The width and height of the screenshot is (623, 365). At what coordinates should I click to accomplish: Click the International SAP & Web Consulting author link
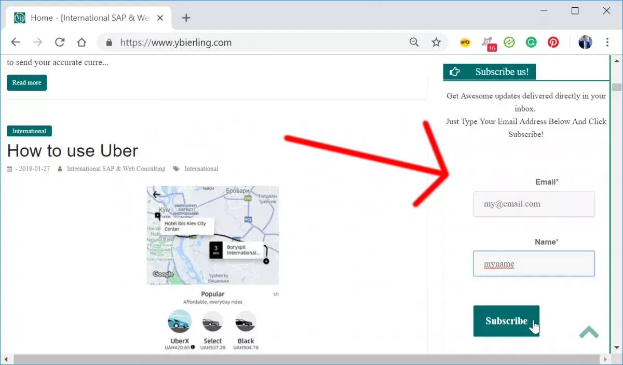point(116,169)
